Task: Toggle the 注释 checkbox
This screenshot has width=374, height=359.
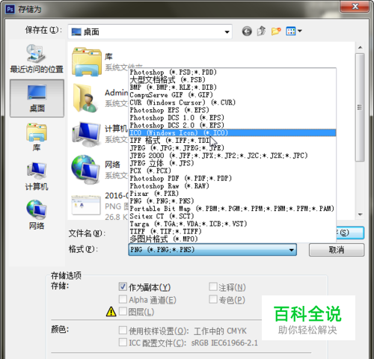Action: 213,286
